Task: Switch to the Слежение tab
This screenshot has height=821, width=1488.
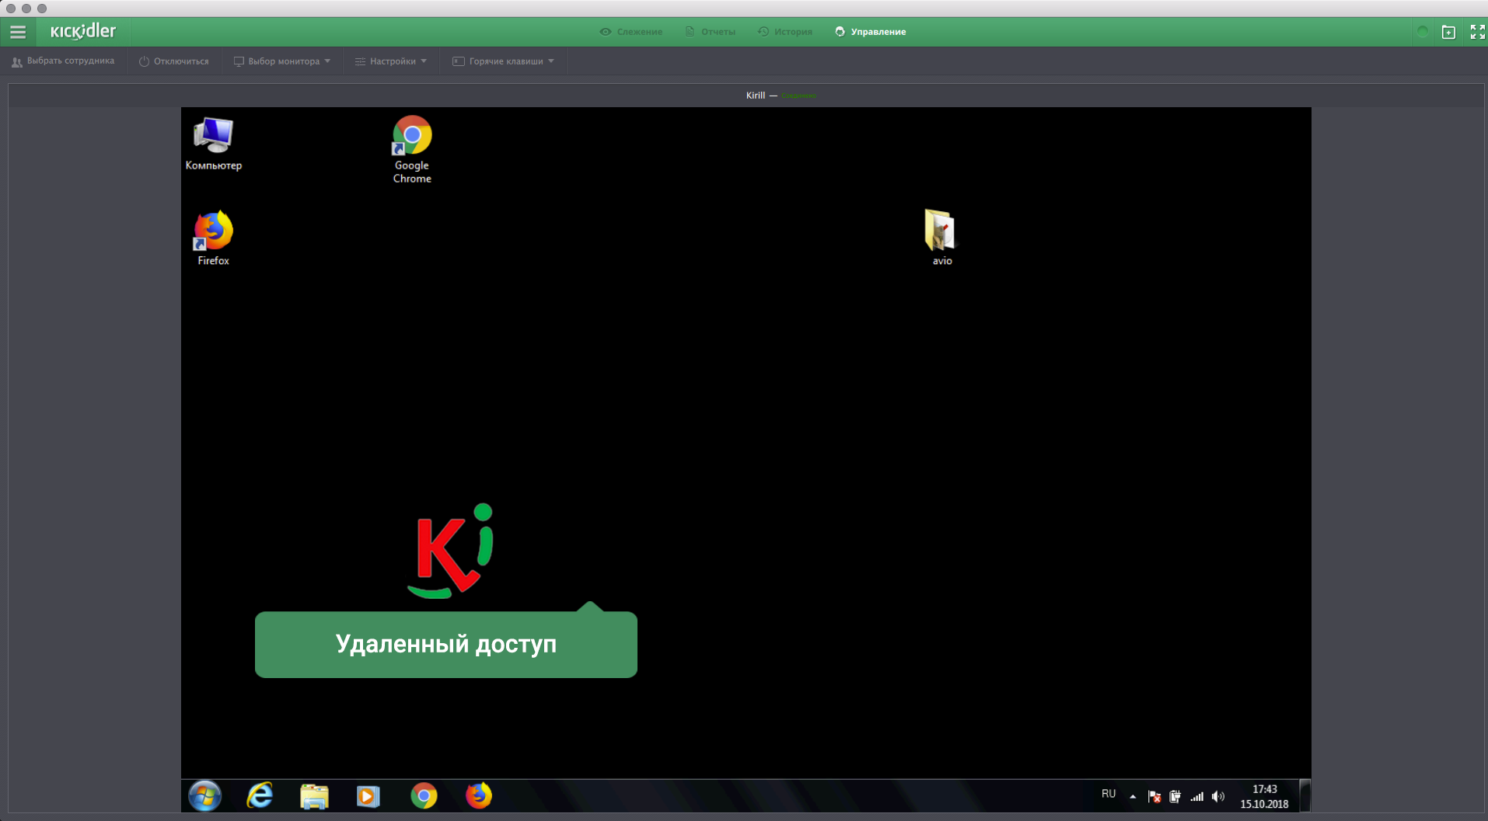Action: coord(630,32)
